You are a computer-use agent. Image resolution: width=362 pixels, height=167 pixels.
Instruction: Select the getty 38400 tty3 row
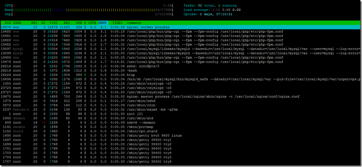tap(180, 148)
